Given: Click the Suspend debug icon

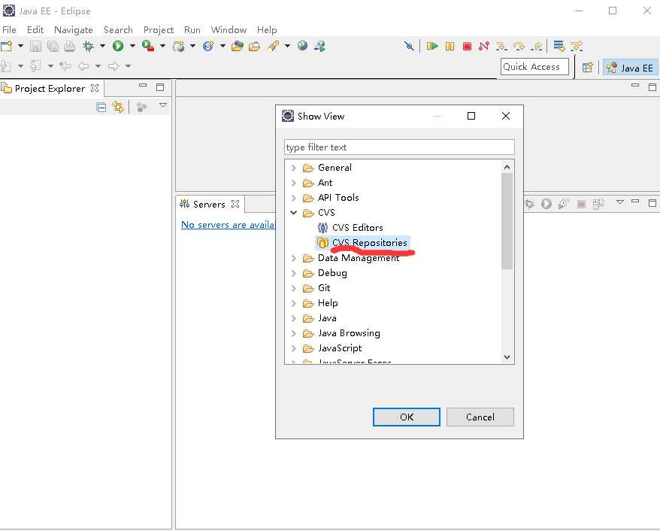Looking at the screenshot, I should coord(450,46).
